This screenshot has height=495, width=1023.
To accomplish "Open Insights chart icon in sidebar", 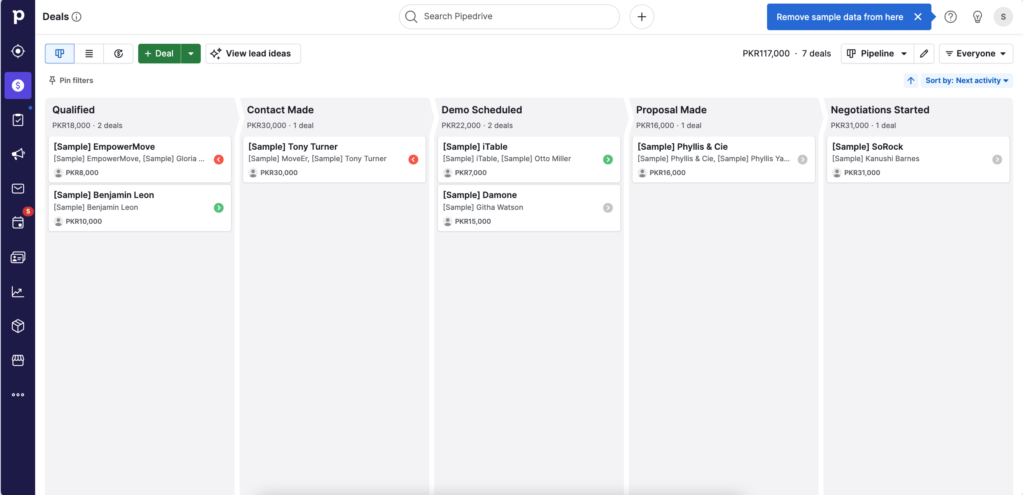I will click(18, 292).
